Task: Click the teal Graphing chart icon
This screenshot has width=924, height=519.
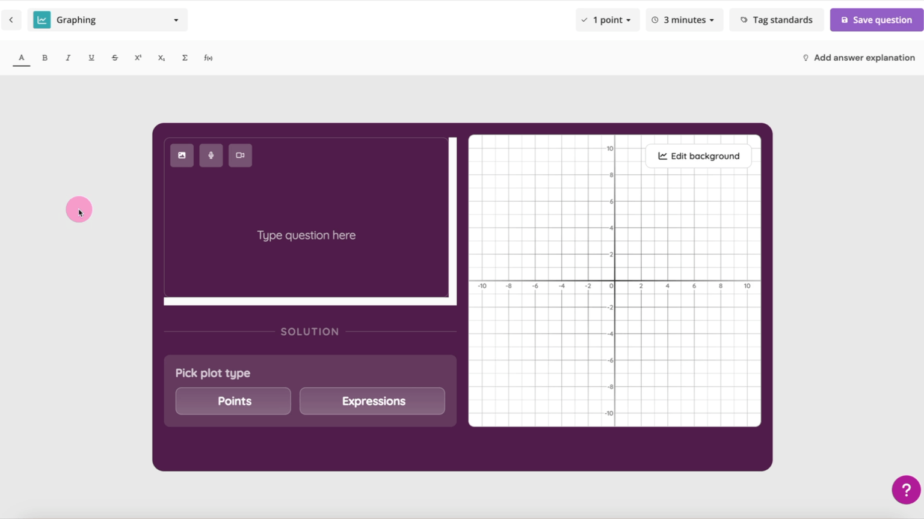Action: (x=42, y=20)
